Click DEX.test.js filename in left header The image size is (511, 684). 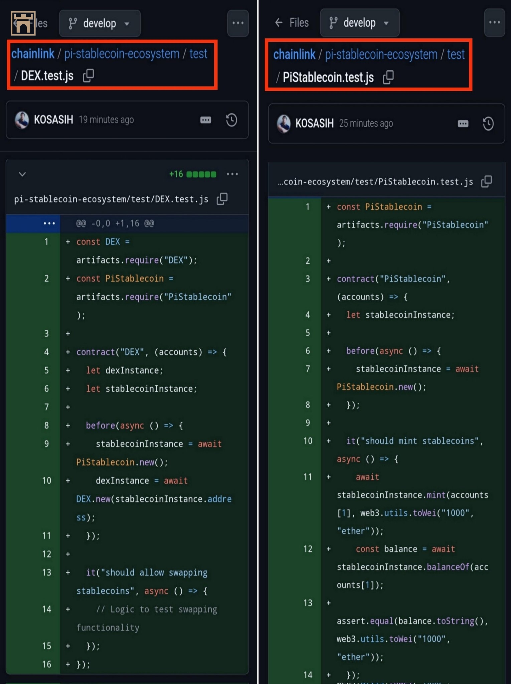(x=47, y=75)
